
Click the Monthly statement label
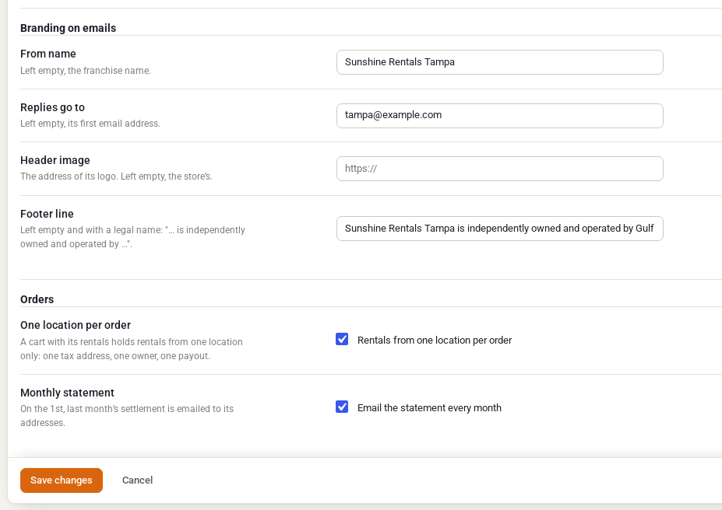tap(67, 393)
